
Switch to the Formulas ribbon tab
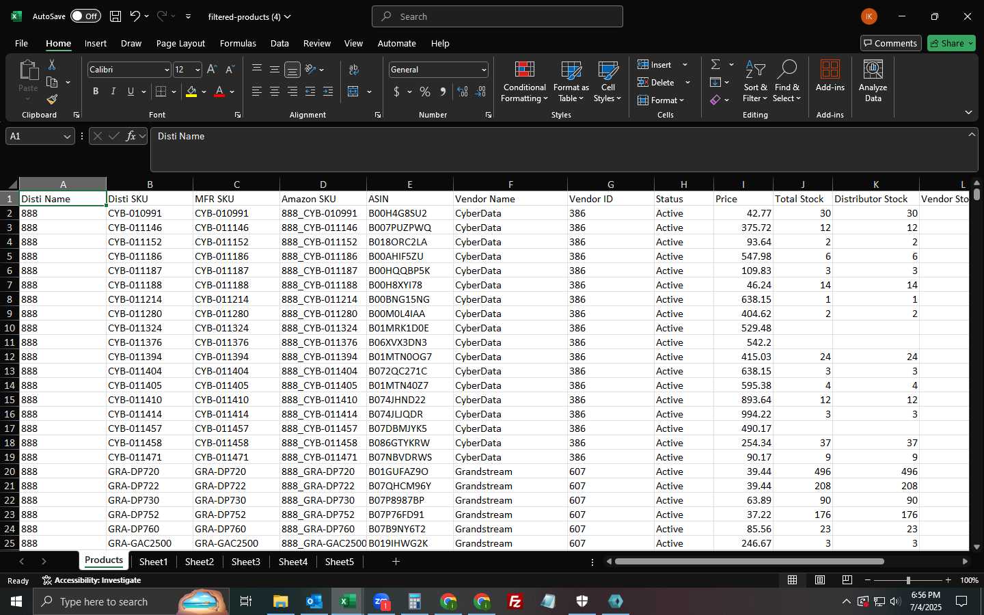(x=238, y=43)
